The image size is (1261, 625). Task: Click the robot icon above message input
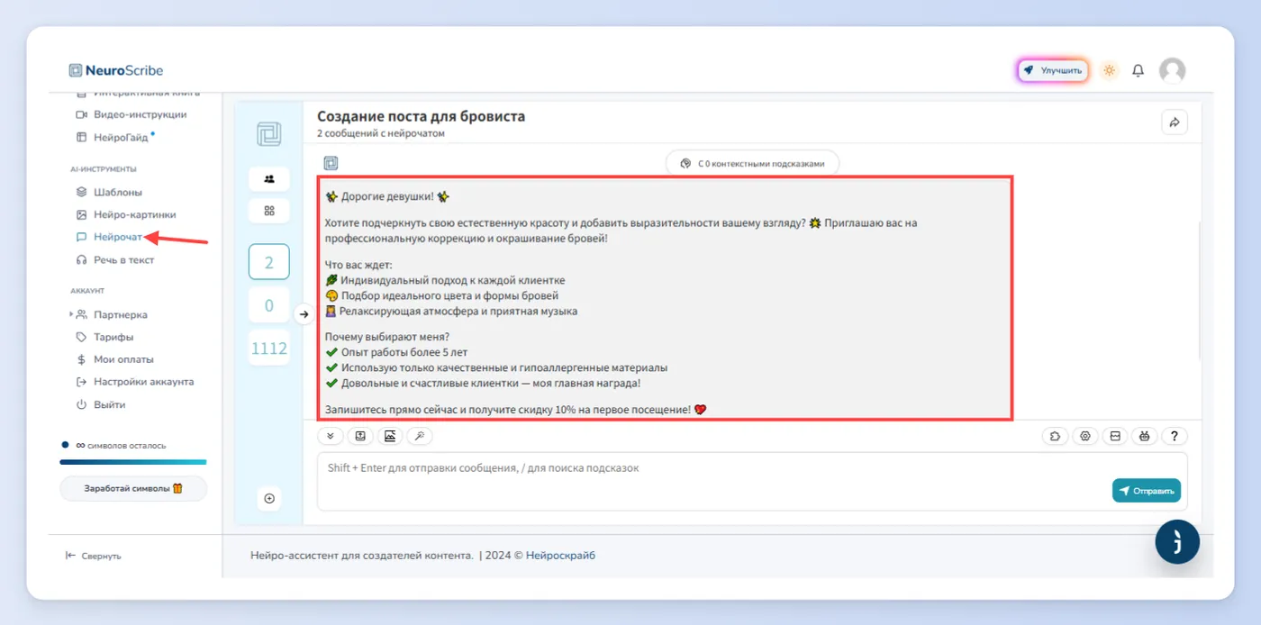pyautogui.click(x=1145, y=436)
